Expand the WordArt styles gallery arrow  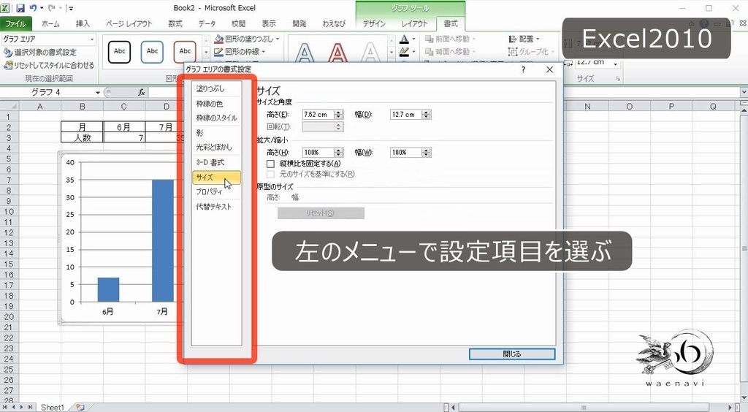[x=392, y=53]
